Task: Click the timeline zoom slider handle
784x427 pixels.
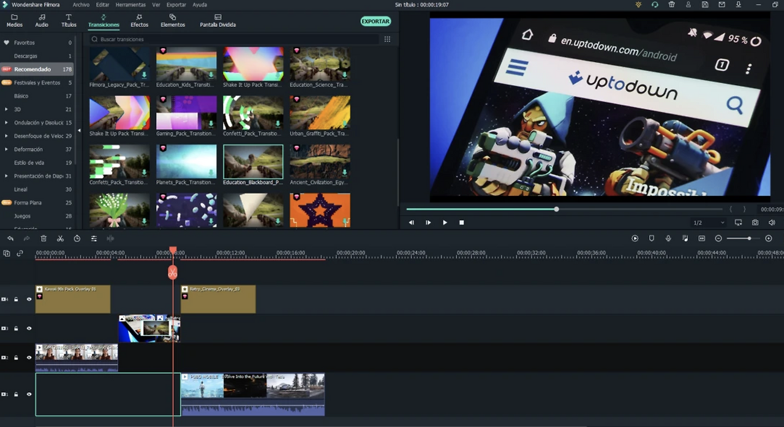Action: (749, 239)
